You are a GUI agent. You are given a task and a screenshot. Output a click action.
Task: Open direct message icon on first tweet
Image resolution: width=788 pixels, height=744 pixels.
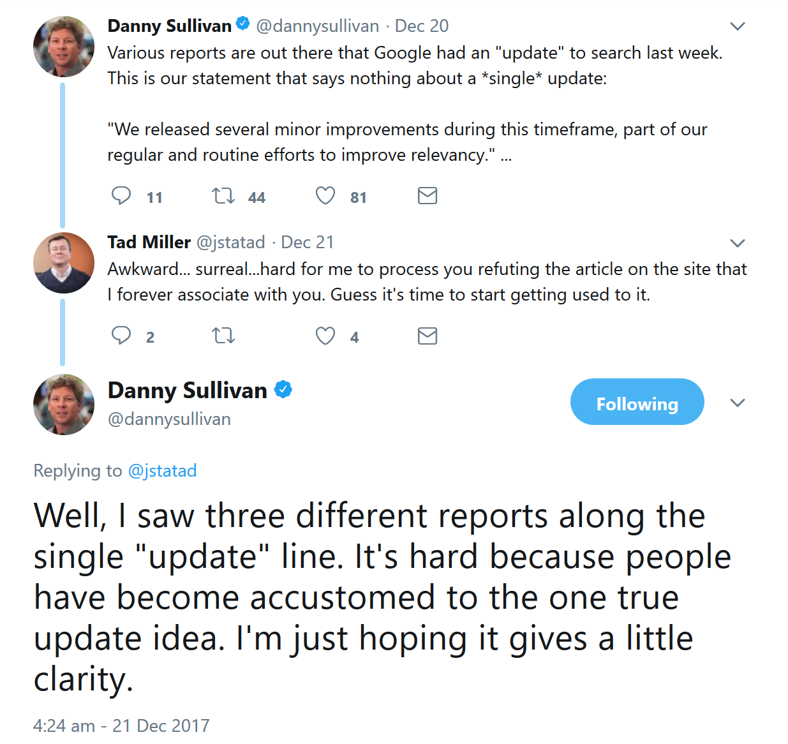(x=427, y=196)
